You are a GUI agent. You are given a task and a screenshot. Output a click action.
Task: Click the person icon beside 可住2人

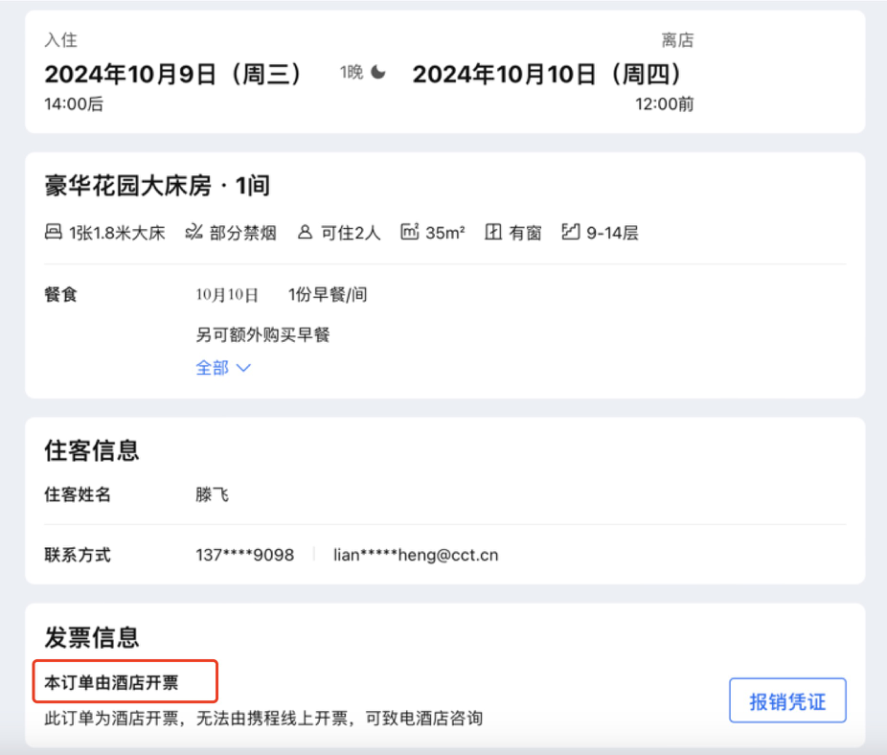pos(305,232)
